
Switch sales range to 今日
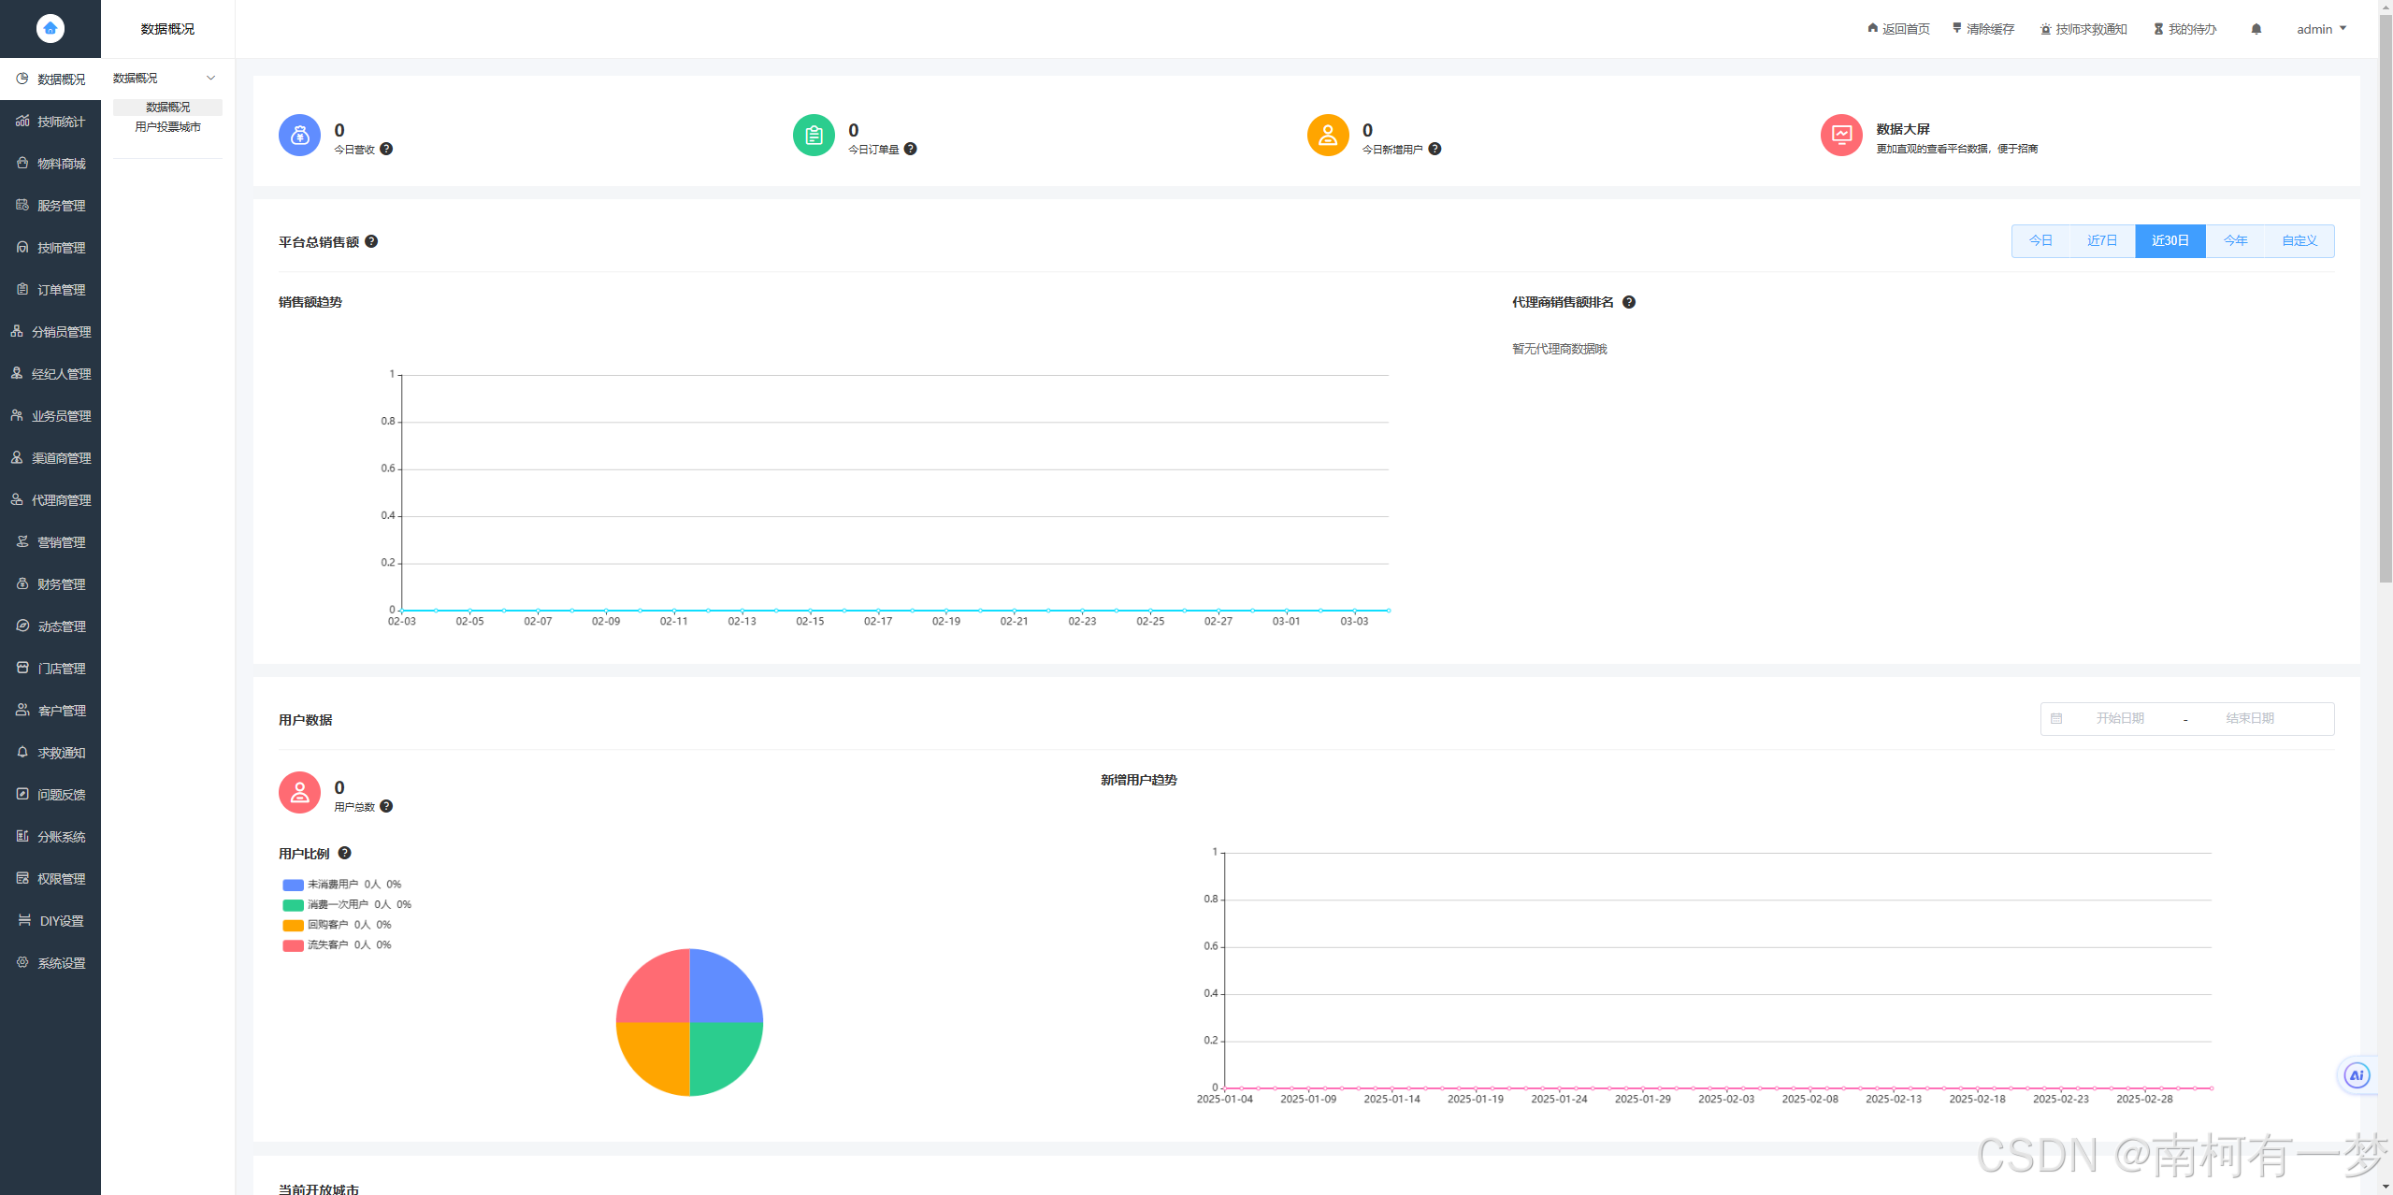[2040, 241]
